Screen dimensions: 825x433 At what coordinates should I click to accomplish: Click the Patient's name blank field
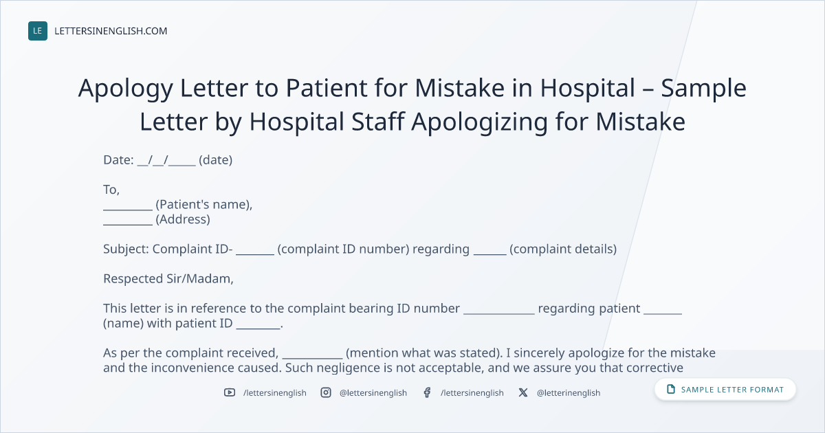point(128,206)
